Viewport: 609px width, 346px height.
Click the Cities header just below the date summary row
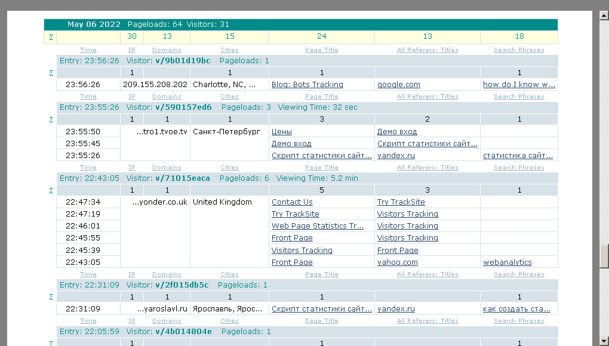click(x=229, y=50)
